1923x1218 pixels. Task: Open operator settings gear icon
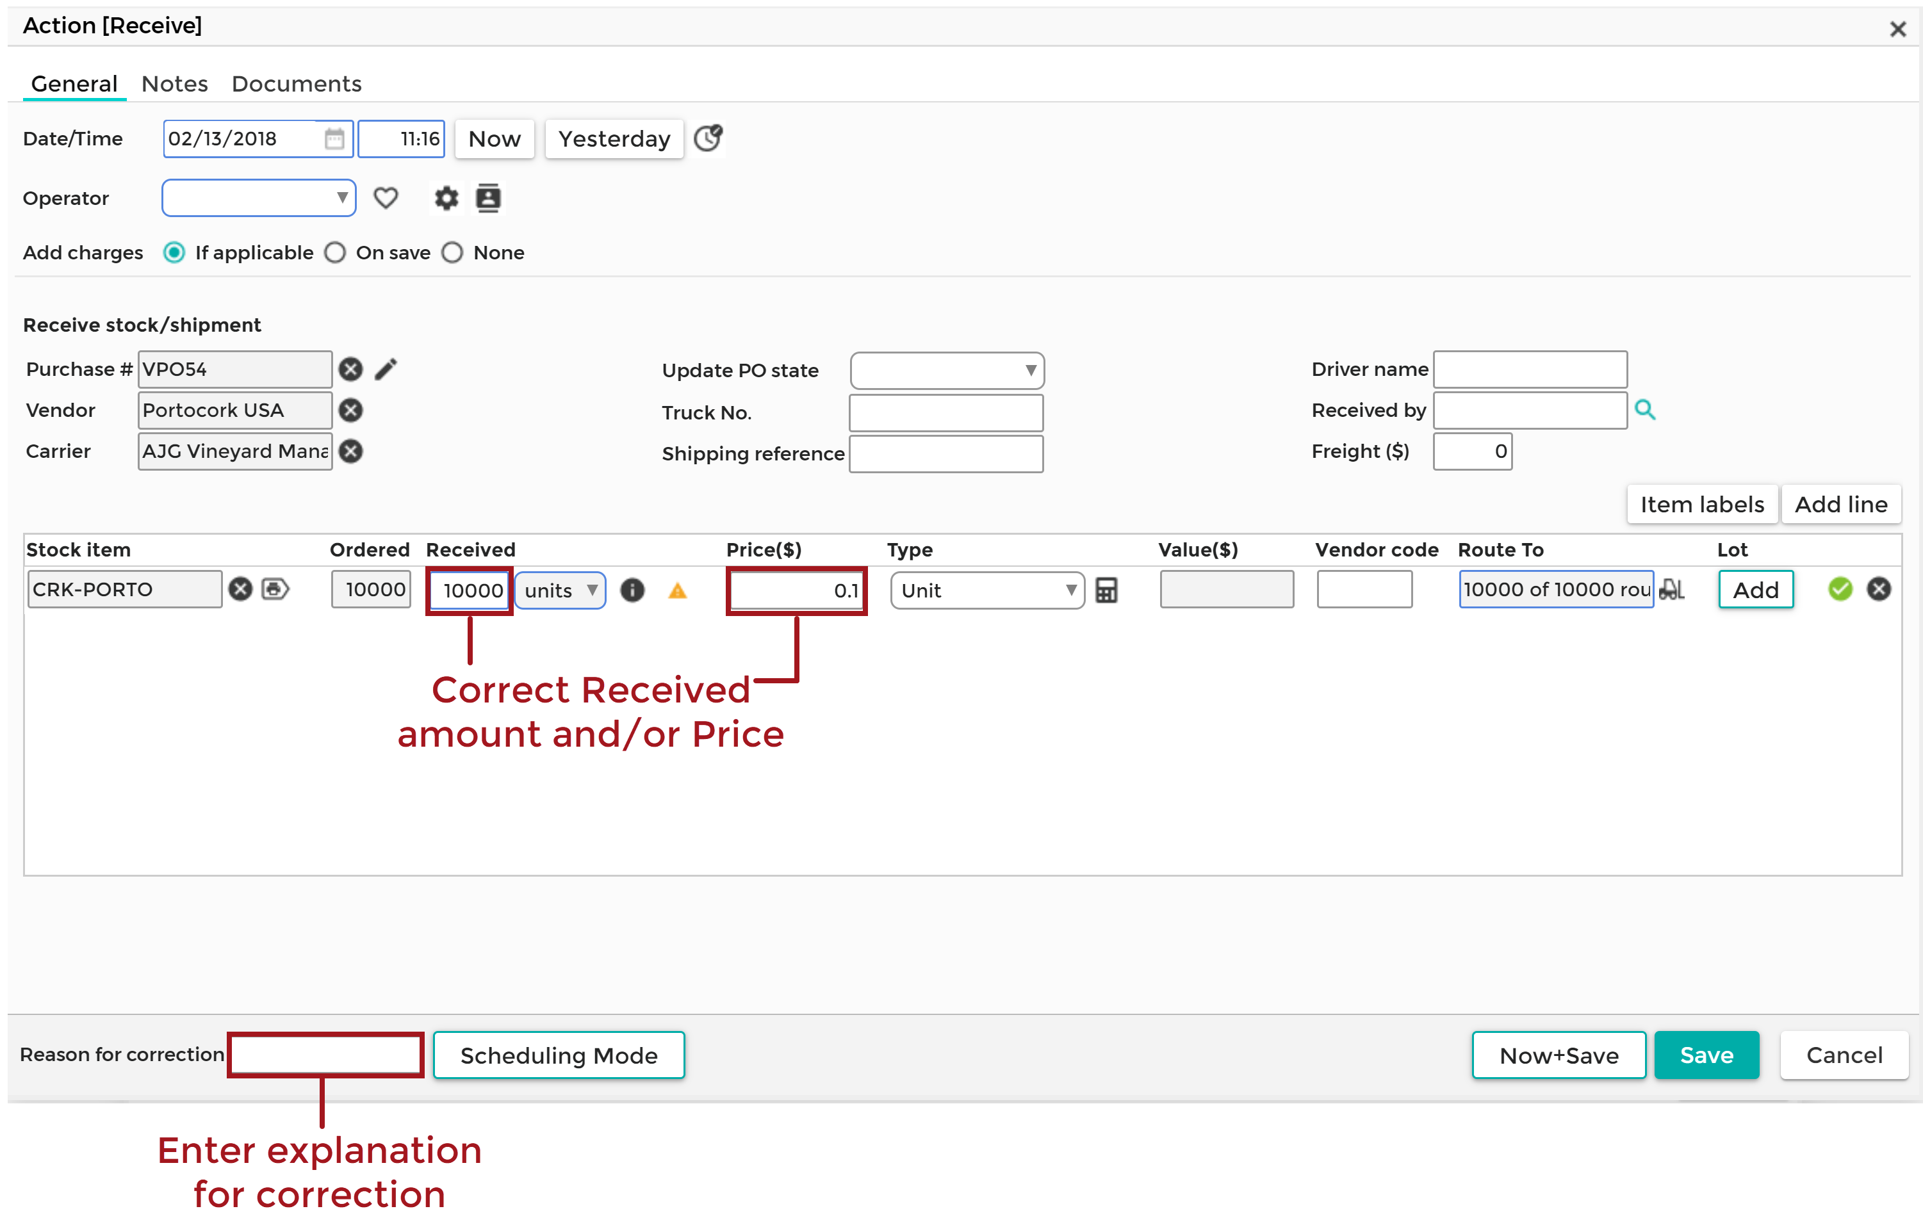(446, 198)
